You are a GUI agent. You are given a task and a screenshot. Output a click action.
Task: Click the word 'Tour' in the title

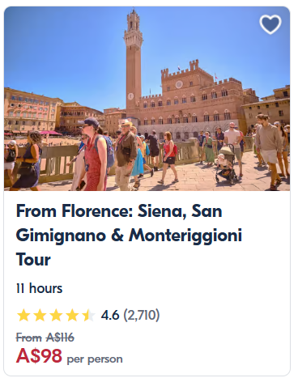pyautogui.click(x=33, y=259)
